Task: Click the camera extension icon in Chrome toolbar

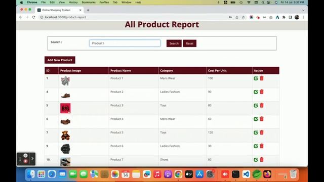Action: 271,17
